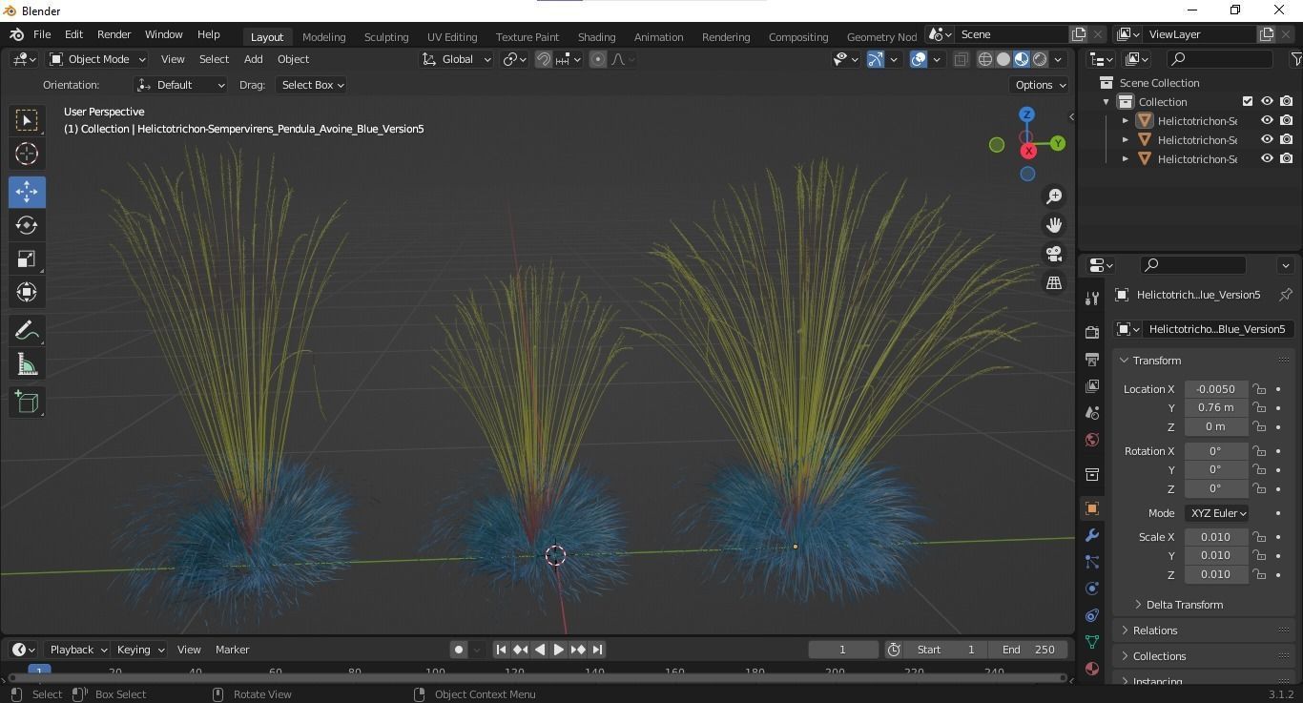Switch to the Sculpting workspace tab
Viewport: 1303px width, 703px height.
coord(386,37)
